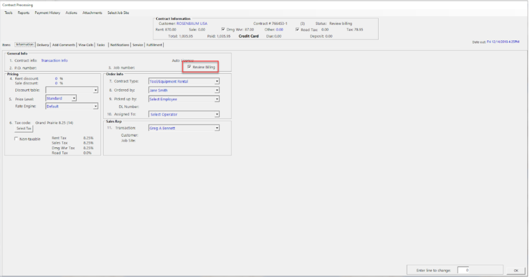
Task: Switch to the Tasks tab
Action: coord(100,45)
